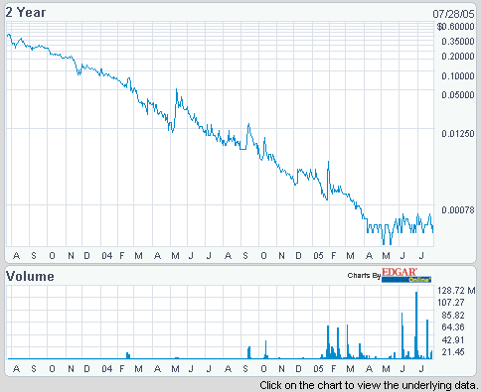Viewport: 481px width, 392px height.
Task: Click the '04' year label under price chart
Action: pos(107,256)
